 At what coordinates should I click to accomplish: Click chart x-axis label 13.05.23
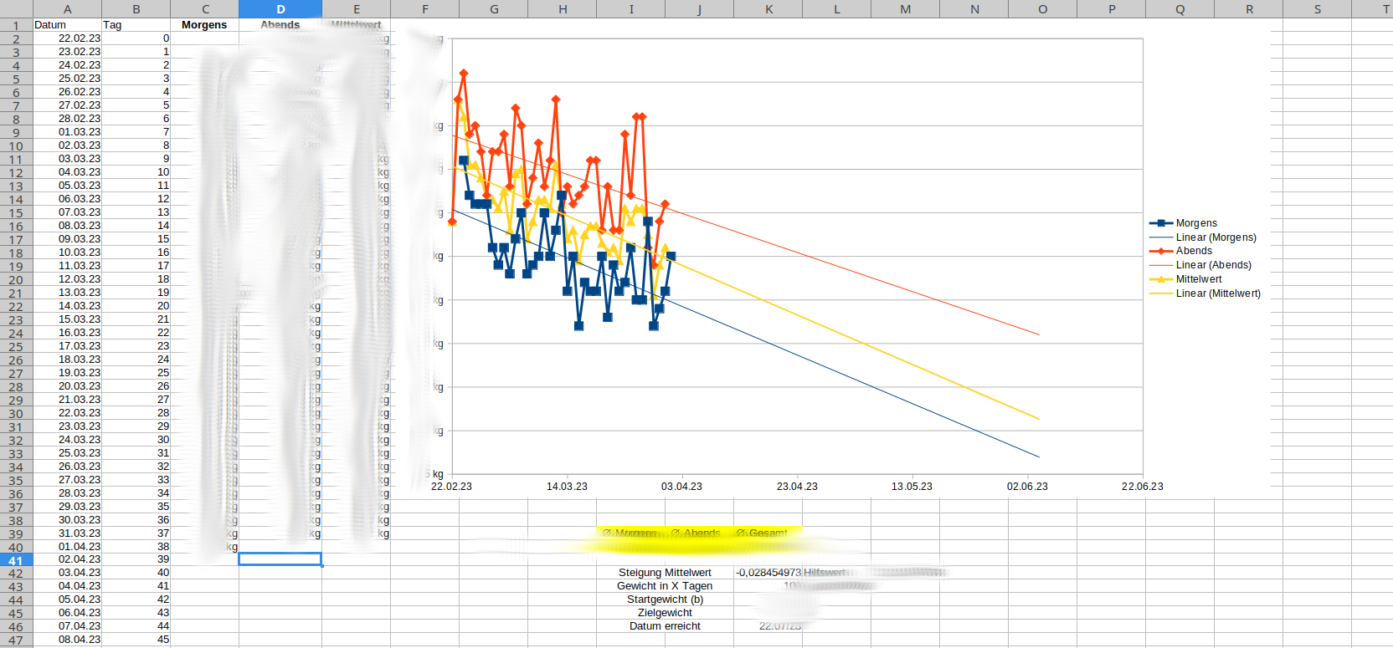(x=912, y=487)
